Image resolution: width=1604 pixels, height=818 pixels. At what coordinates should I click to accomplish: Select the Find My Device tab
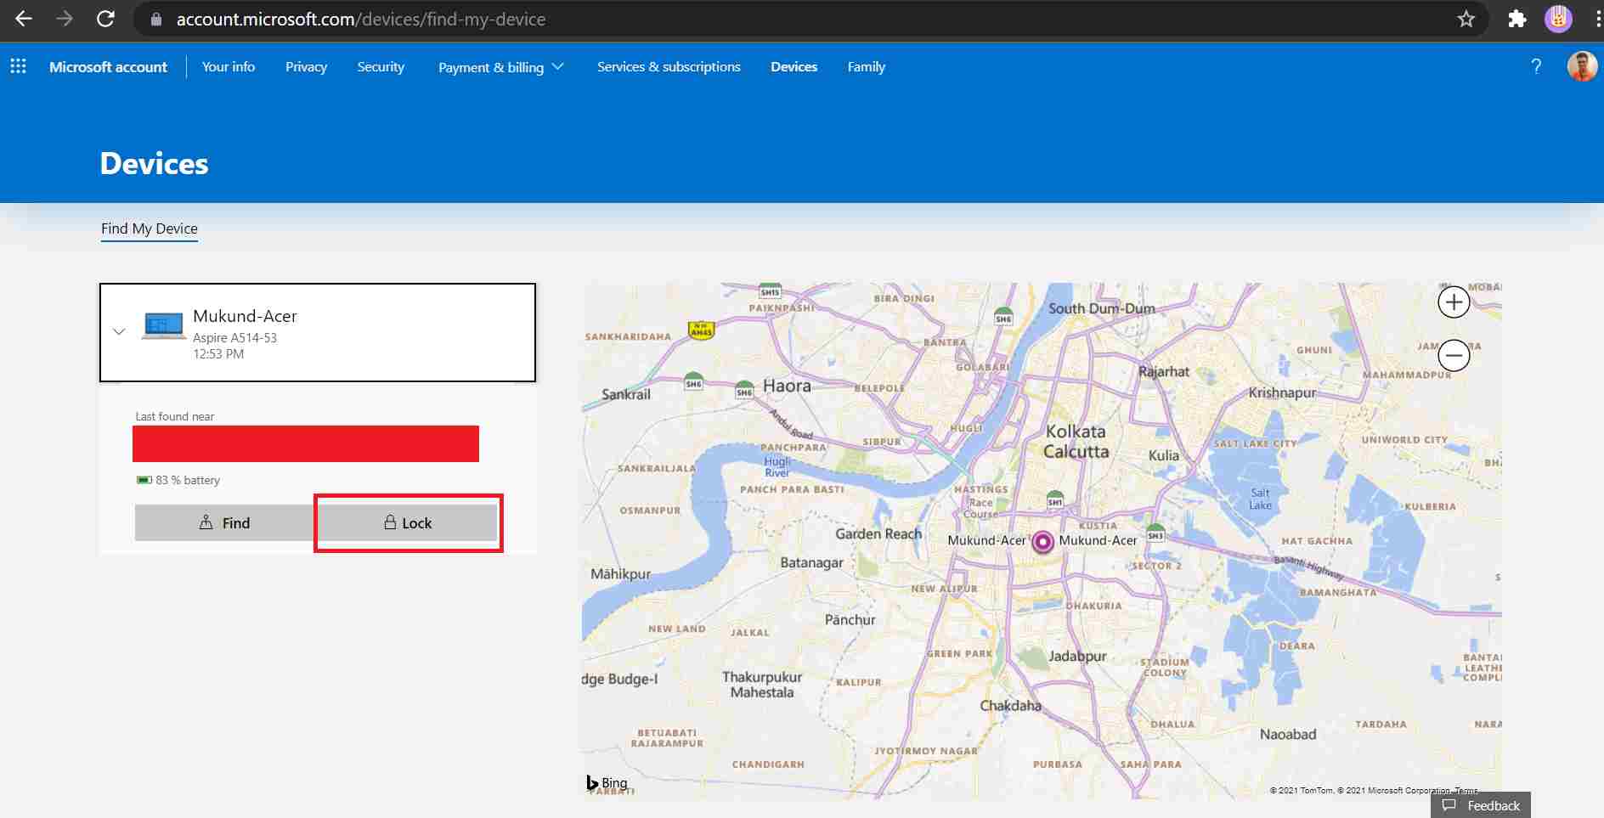click(150, 228)
